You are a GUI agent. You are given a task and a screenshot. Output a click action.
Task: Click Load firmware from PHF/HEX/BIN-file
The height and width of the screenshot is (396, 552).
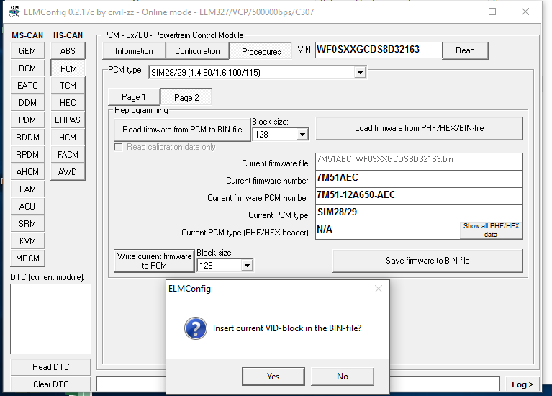click(419, 128)
